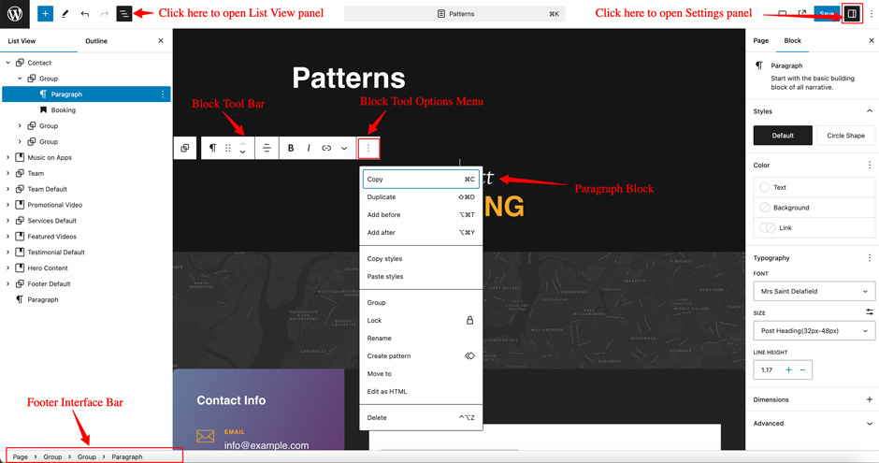The width and height of the screenshot is (879, 463).
Task: Switch to the Outline tab
Action: click(x=96, y=41)
